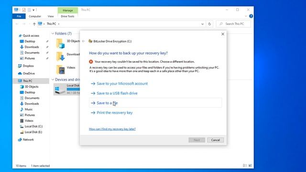Open OneDrive in navigation pane
Viewport: 306px width, 172px height.
pos(29,73)
